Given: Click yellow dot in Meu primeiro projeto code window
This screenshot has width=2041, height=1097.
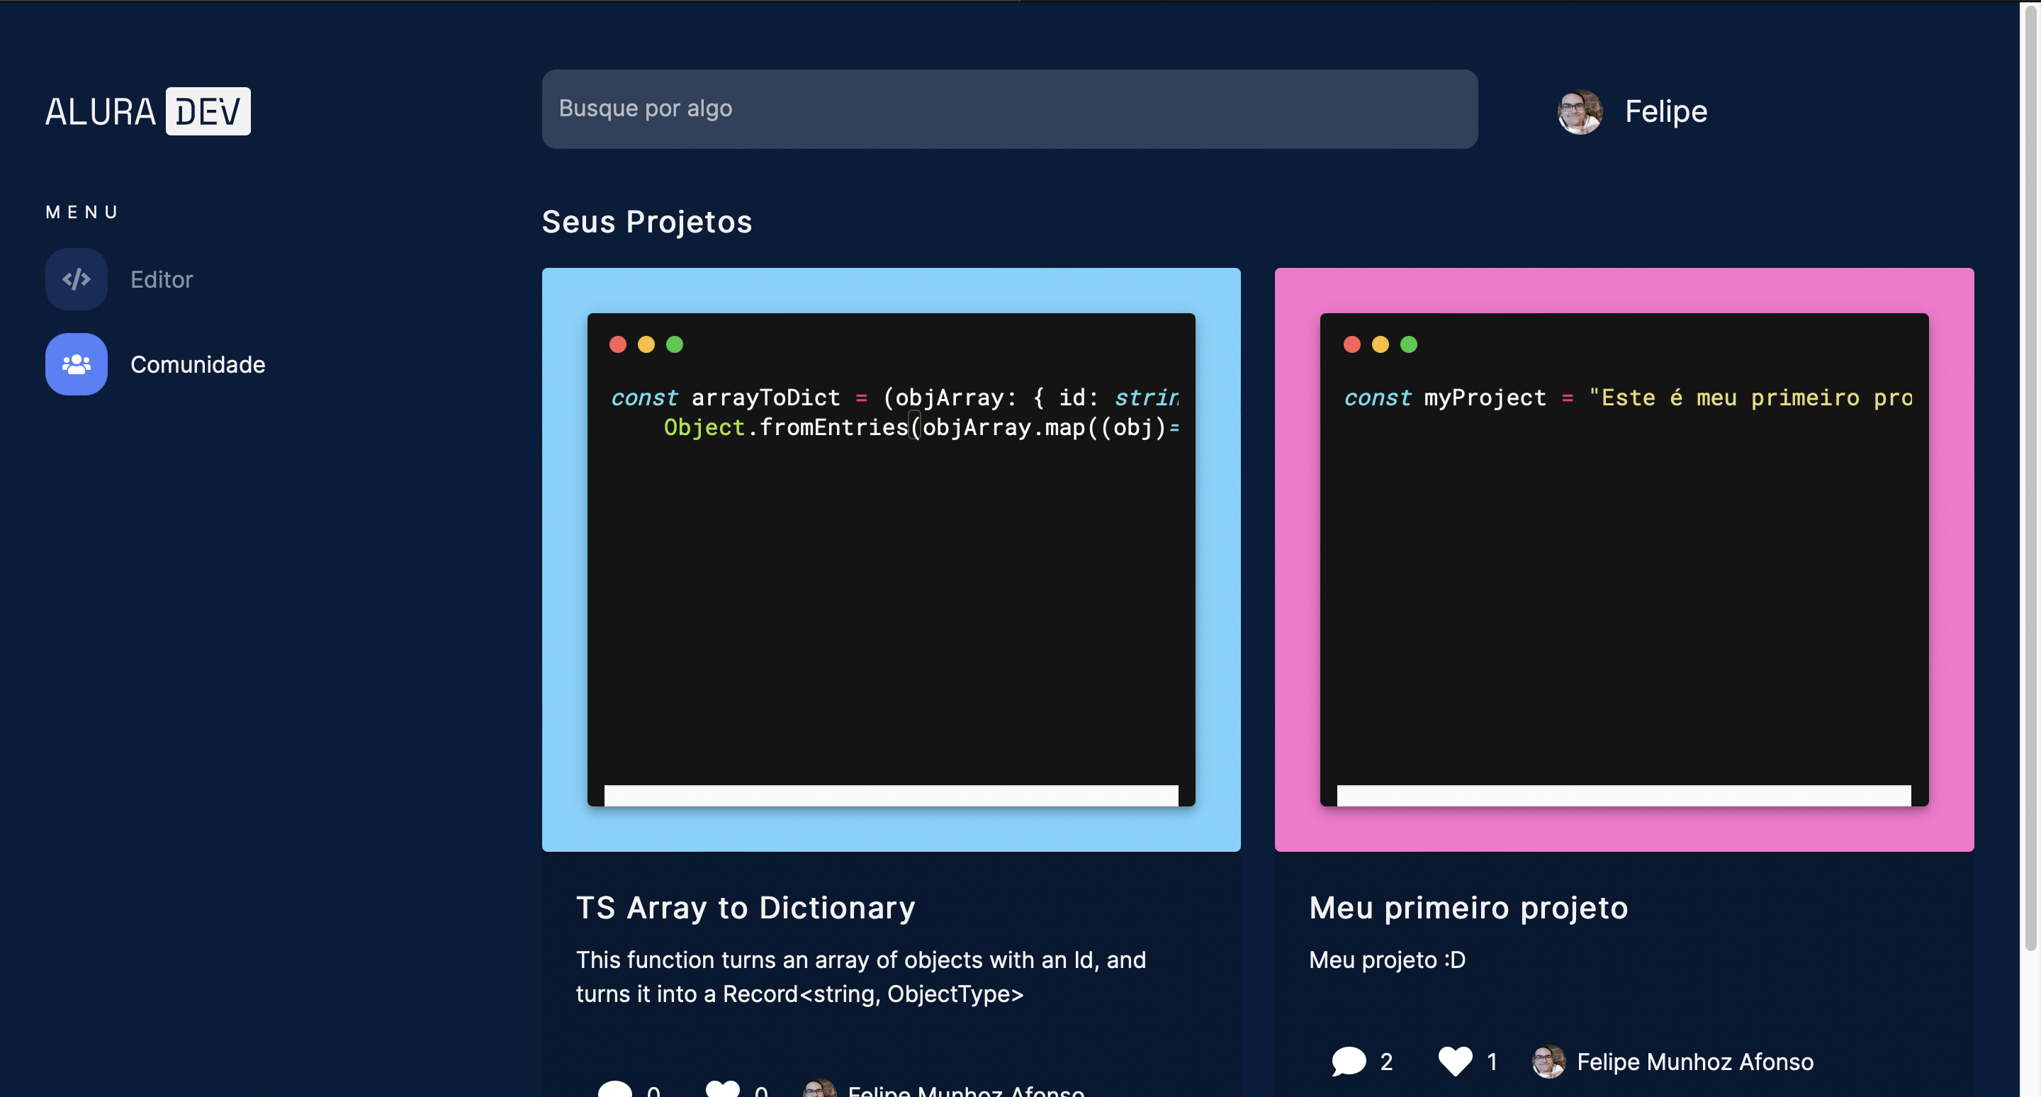Looking at the screenshot, I should (x=1381, y=344).
